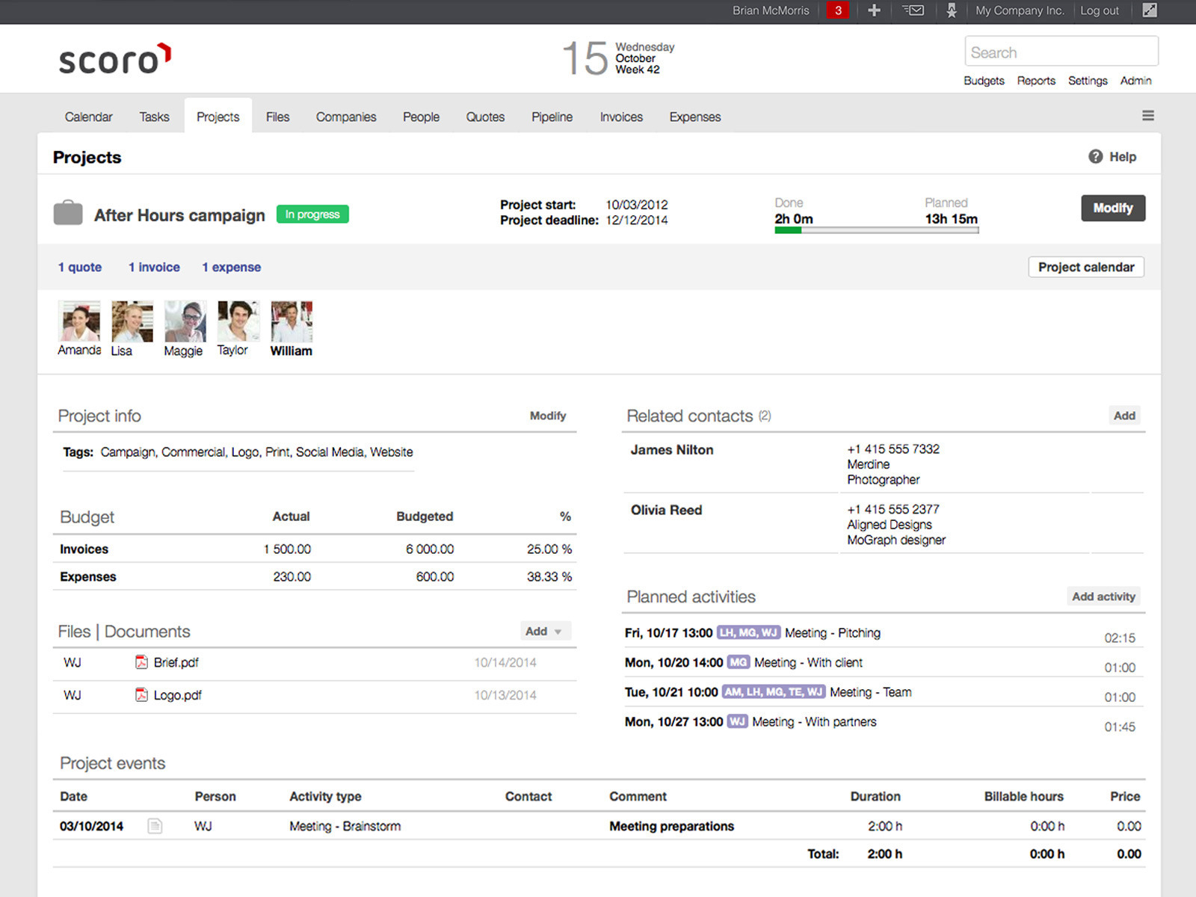Open the Logo.pdf document

tap(177, 695)
